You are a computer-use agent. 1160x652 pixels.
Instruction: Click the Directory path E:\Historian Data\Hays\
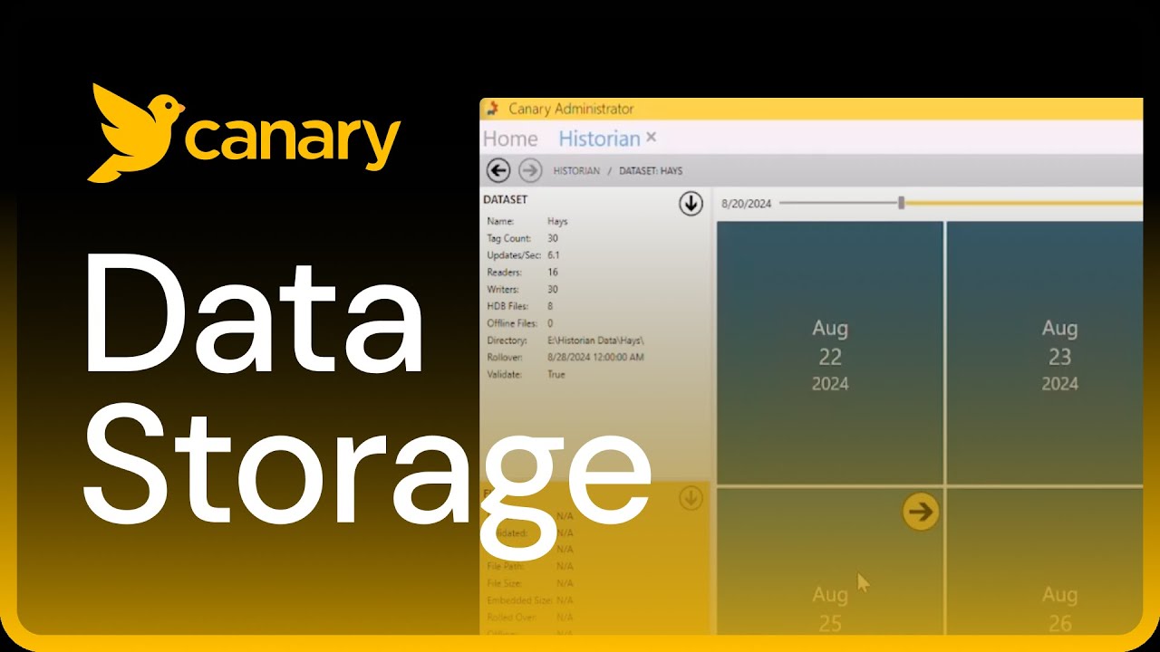tap(595, 340)
